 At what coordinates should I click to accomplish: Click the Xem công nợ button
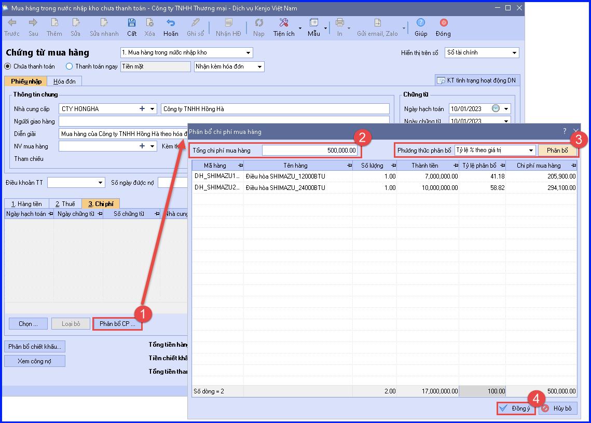point(35,361)
